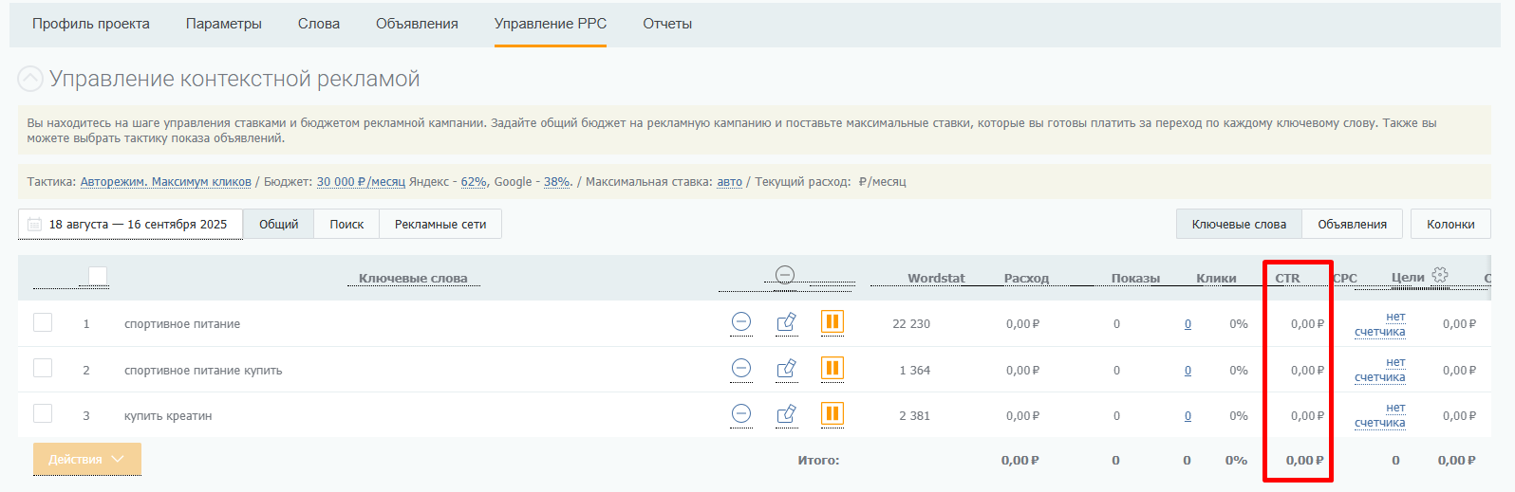Remove keyword 'купить креатин' with minus icon
This screenshot has width=1515, height=492.
pos(741,414)
